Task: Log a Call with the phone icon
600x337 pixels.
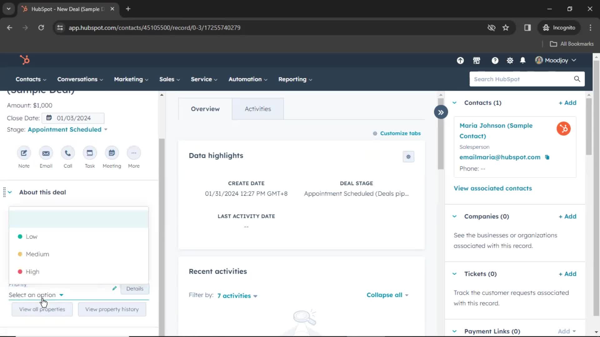Action: (68, 153)
